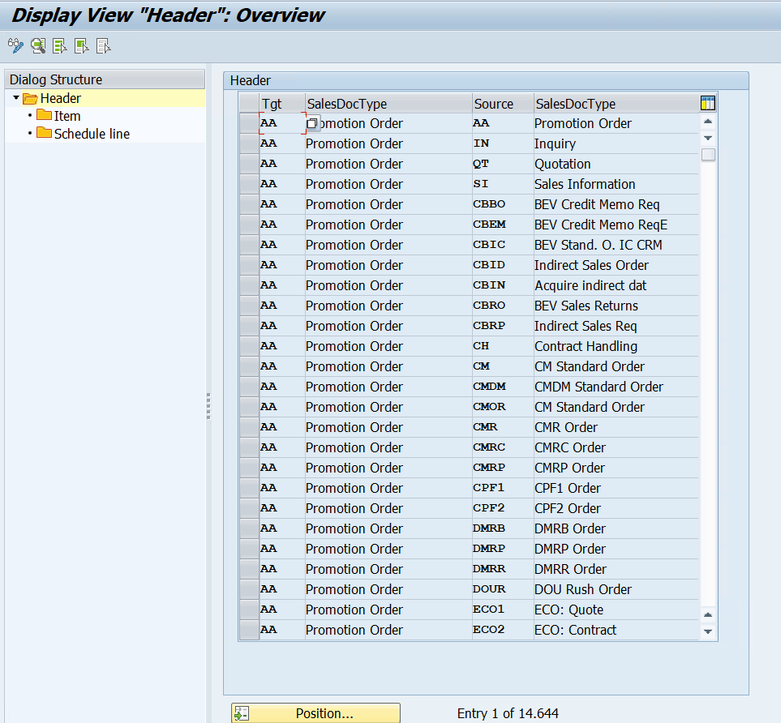Image resolution: width=781 pixels, height=723 pixels.
Task: Click the 'CMRP Order' cell
Action: (616, 468)
